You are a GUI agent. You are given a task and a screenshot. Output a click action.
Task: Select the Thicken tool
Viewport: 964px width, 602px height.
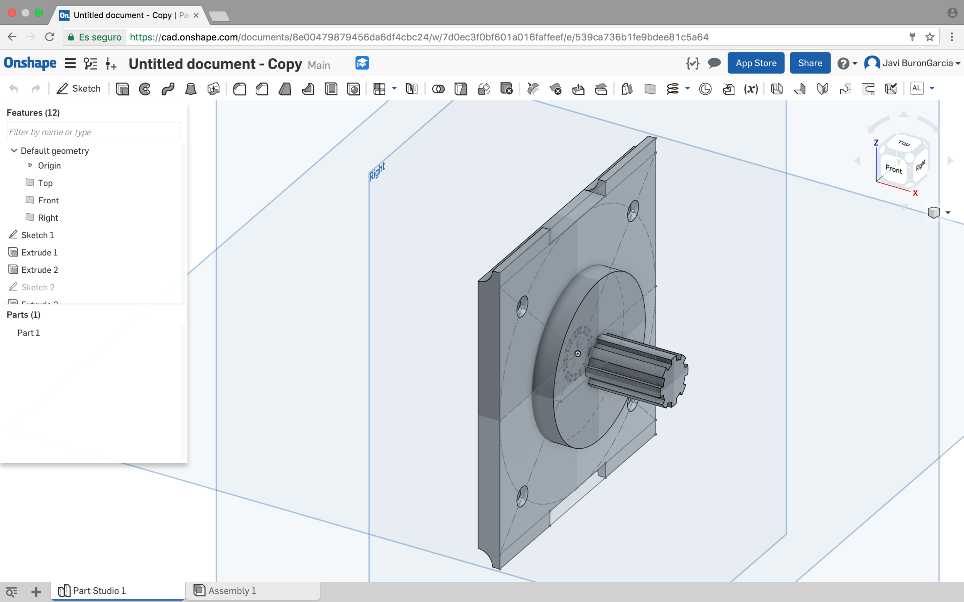[x=214, y=88]
